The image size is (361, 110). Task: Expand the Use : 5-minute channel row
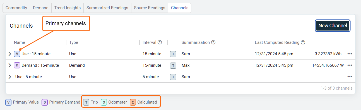10,77
